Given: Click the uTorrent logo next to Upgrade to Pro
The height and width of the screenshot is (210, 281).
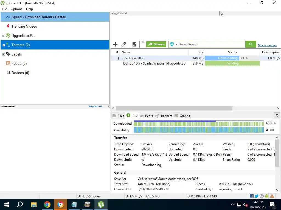Looking at the screenshot, I should coord(8,36).
